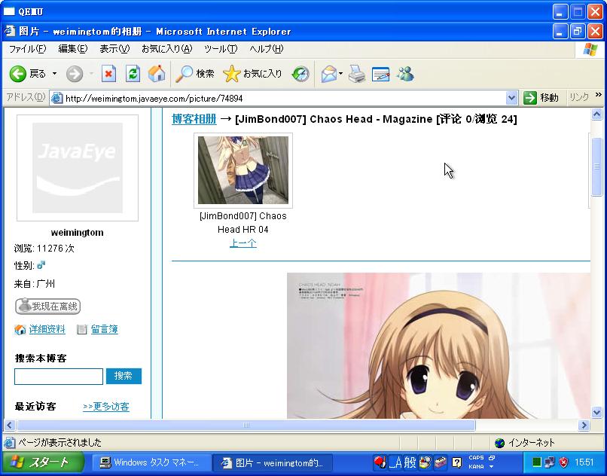Print the page with printer icon
This screenshot has height=476, width=607.
[356, 74]
